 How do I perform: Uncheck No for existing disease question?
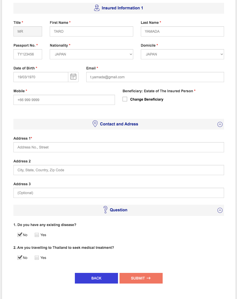pos(20,235)
